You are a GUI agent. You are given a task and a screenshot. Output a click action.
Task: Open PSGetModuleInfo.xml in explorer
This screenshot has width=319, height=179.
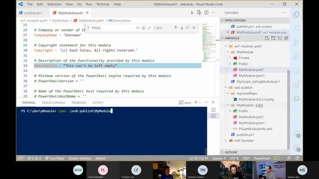255,129
